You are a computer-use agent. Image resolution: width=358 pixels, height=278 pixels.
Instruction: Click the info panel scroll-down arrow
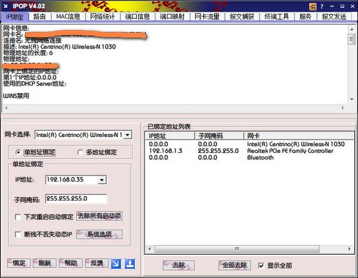[x=351, y=99]
